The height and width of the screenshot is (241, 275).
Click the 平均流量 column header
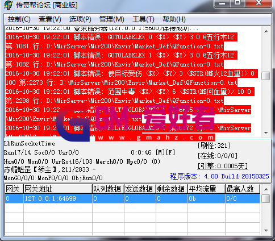click(x=206, y=189)
